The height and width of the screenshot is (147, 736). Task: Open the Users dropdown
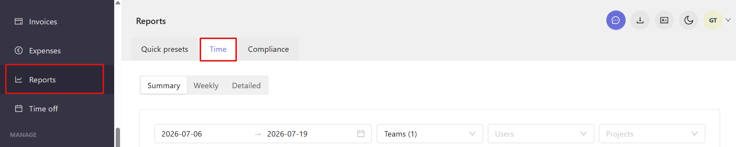[541, 133]
